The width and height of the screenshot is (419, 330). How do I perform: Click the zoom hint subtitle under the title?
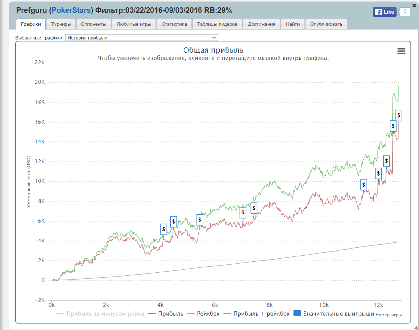coord(213,58)
